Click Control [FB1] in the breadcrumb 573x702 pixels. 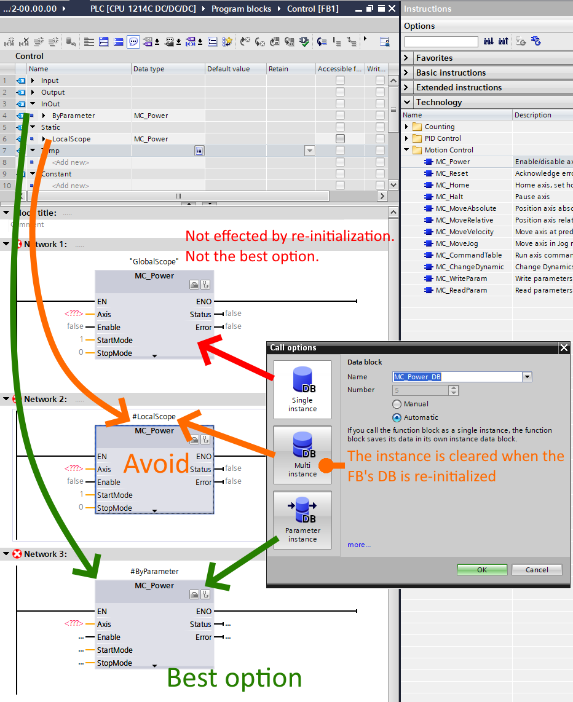[x=313, y=9]
